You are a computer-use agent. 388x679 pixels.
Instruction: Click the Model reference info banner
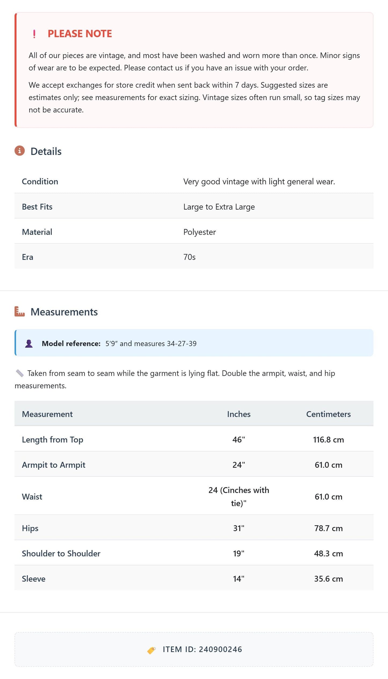[x=194, y=343]
